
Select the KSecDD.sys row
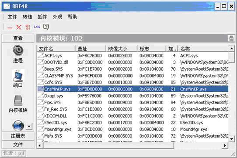132,123
